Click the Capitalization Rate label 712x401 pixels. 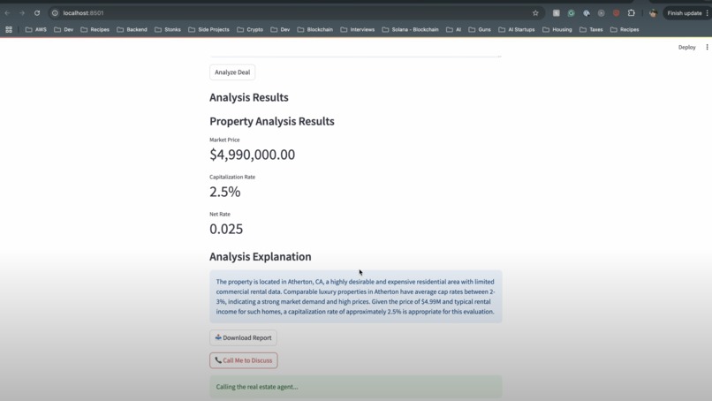[232, 178]
